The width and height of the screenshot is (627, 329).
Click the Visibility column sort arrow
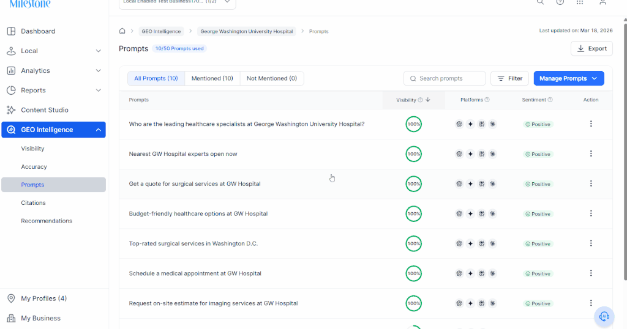(428, 100)
